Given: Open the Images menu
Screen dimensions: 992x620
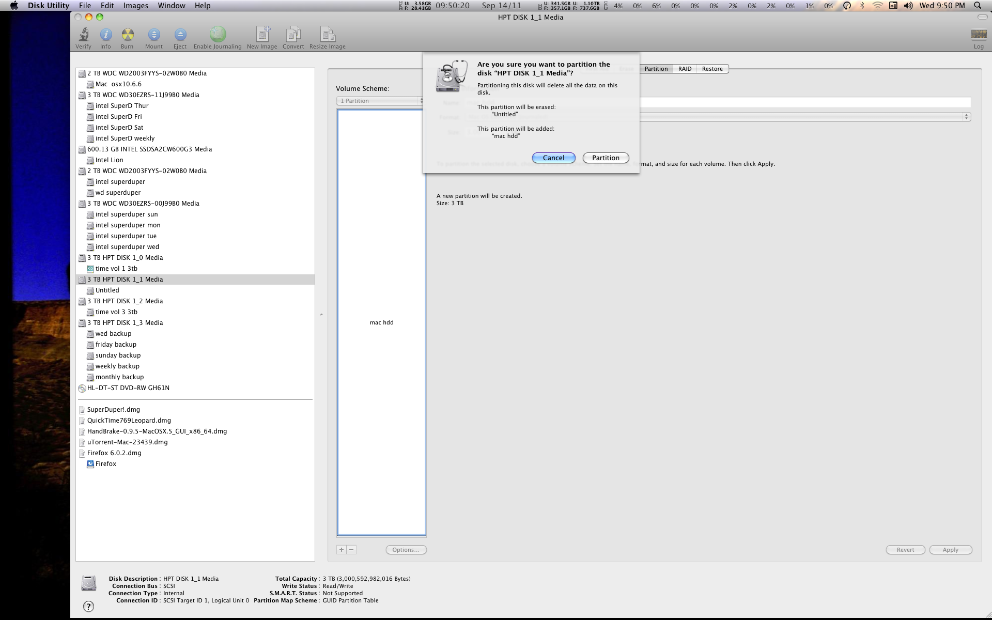Looking at the screenshot, I should click(x=135, y=6).
